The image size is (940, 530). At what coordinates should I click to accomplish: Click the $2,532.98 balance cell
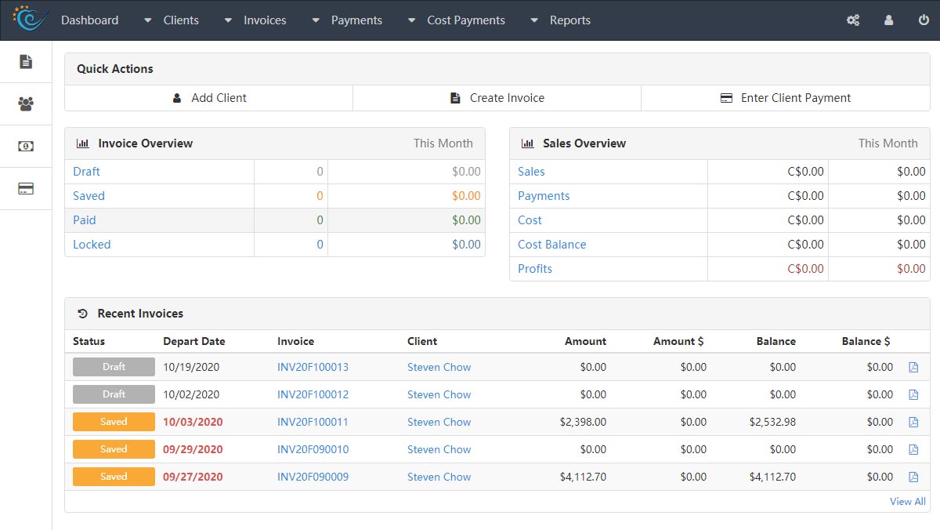coord(772,422)
